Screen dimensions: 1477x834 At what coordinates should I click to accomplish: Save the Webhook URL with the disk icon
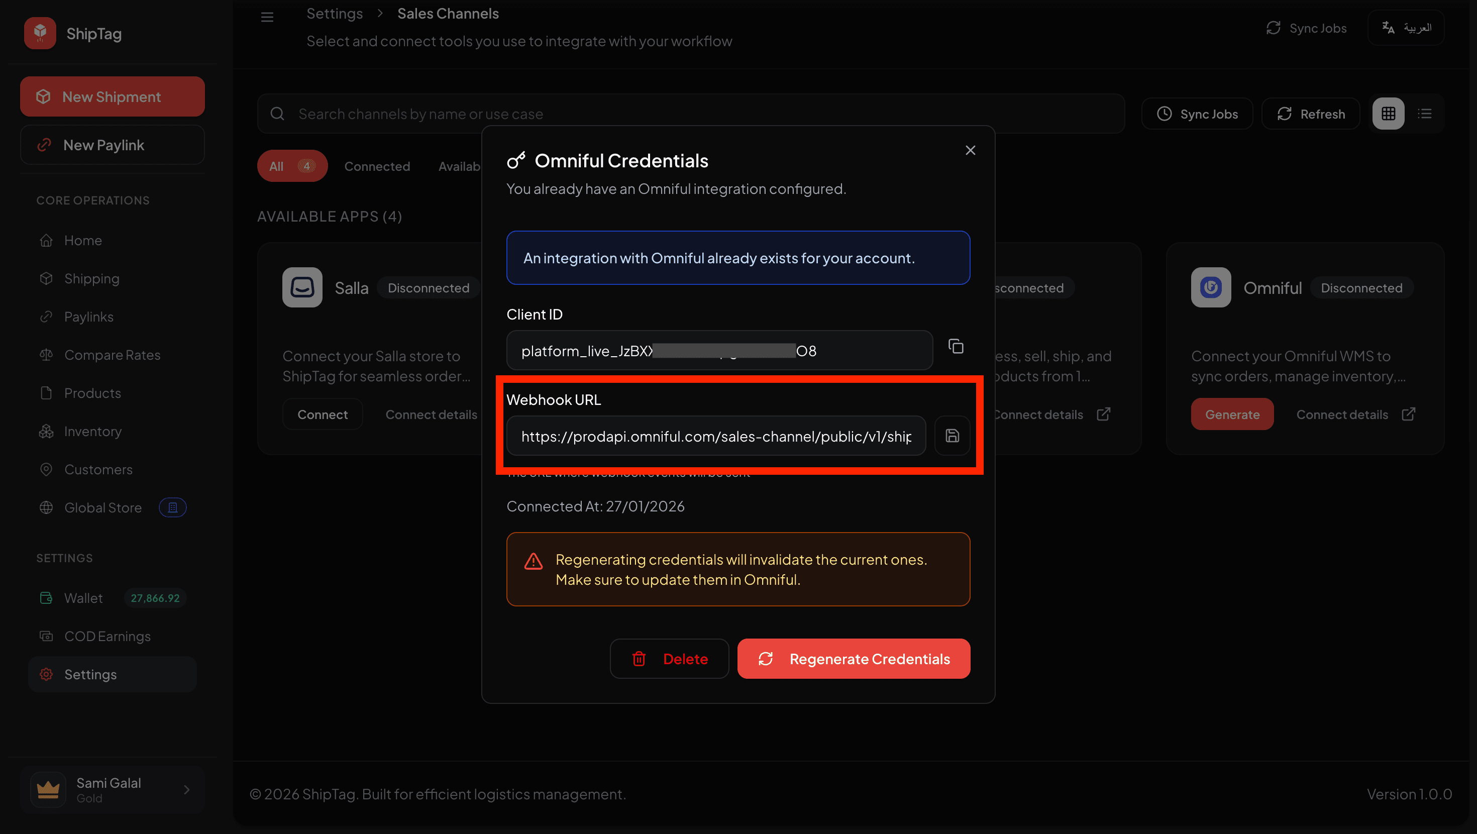(952, 436)
